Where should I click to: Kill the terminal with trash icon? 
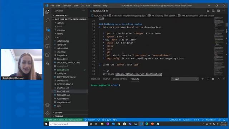[213, 79]
